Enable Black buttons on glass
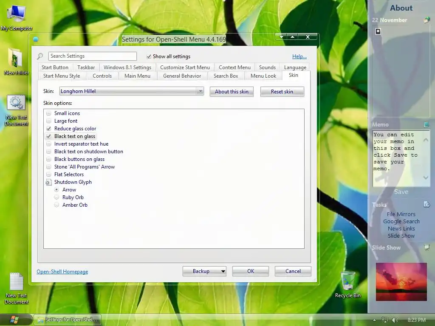The width and height of the screenshot is (435, 326). (x=48, y=159)
